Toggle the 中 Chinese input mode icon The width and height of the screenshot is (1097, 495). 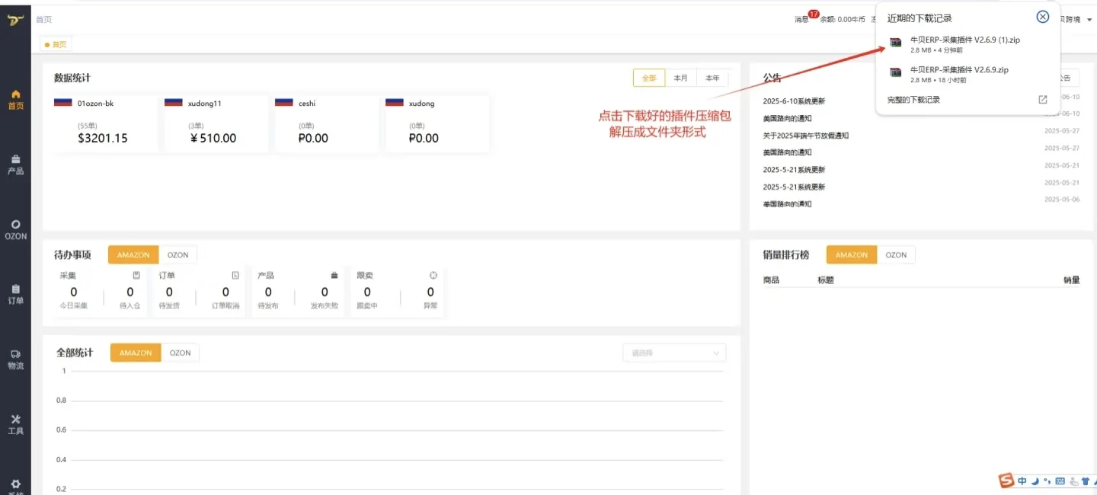pyautogui.click(x=1022, y=481)
